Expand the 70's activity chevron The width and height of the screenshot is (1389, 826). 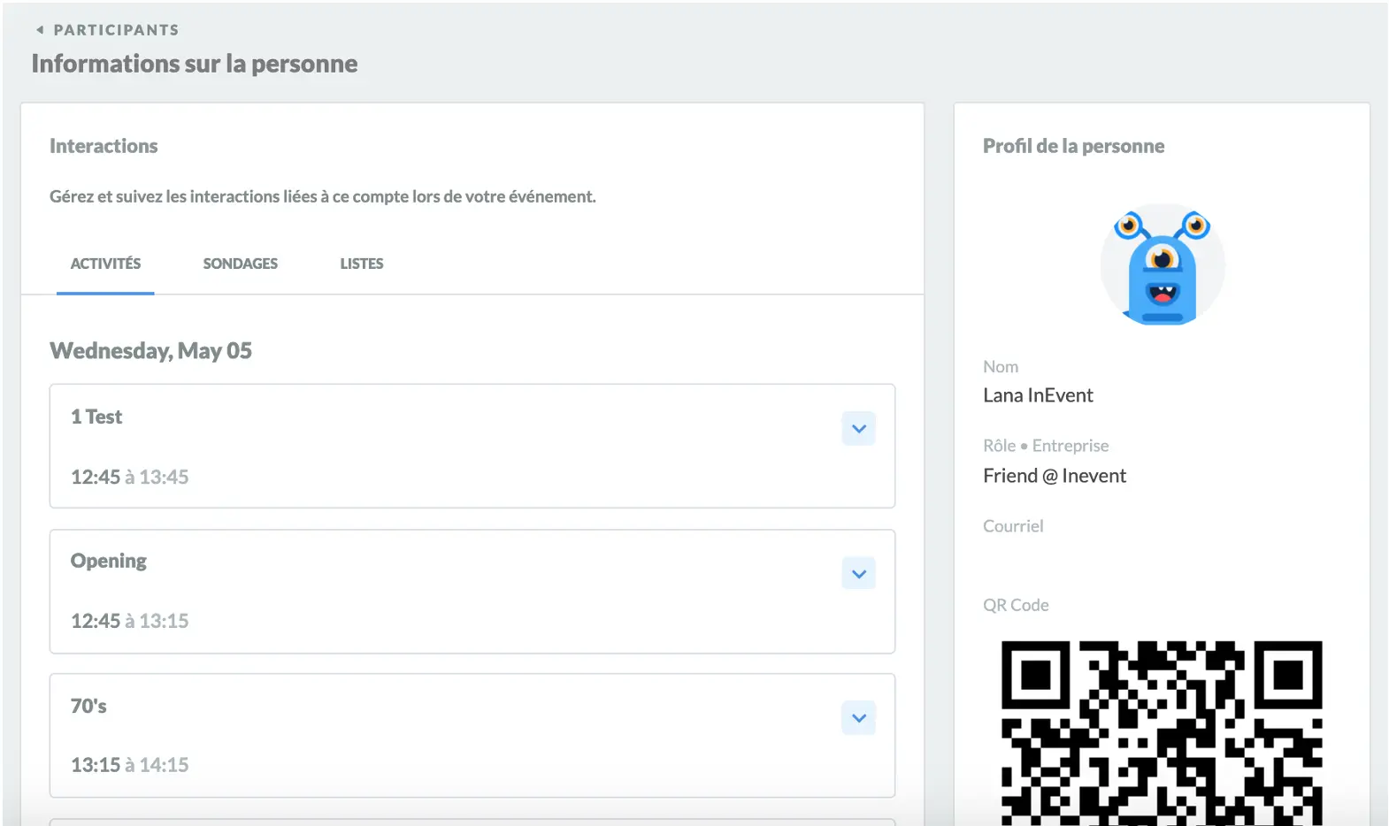(858, 718)
